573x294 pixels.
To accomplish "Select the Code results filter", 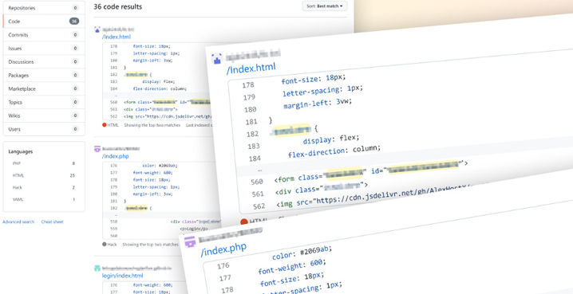I will [44, 22].
